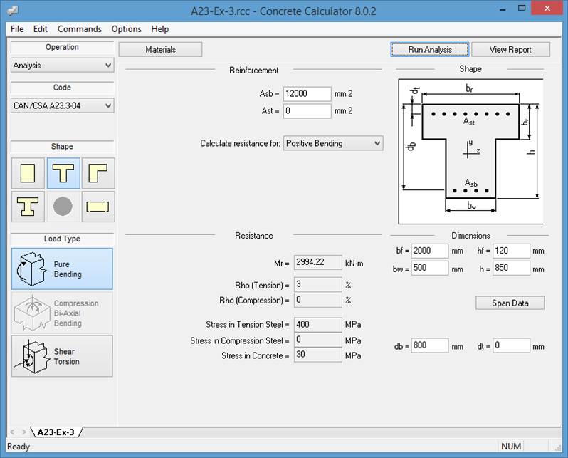
Task: Click the Asb input field
Action: (307, 94)
